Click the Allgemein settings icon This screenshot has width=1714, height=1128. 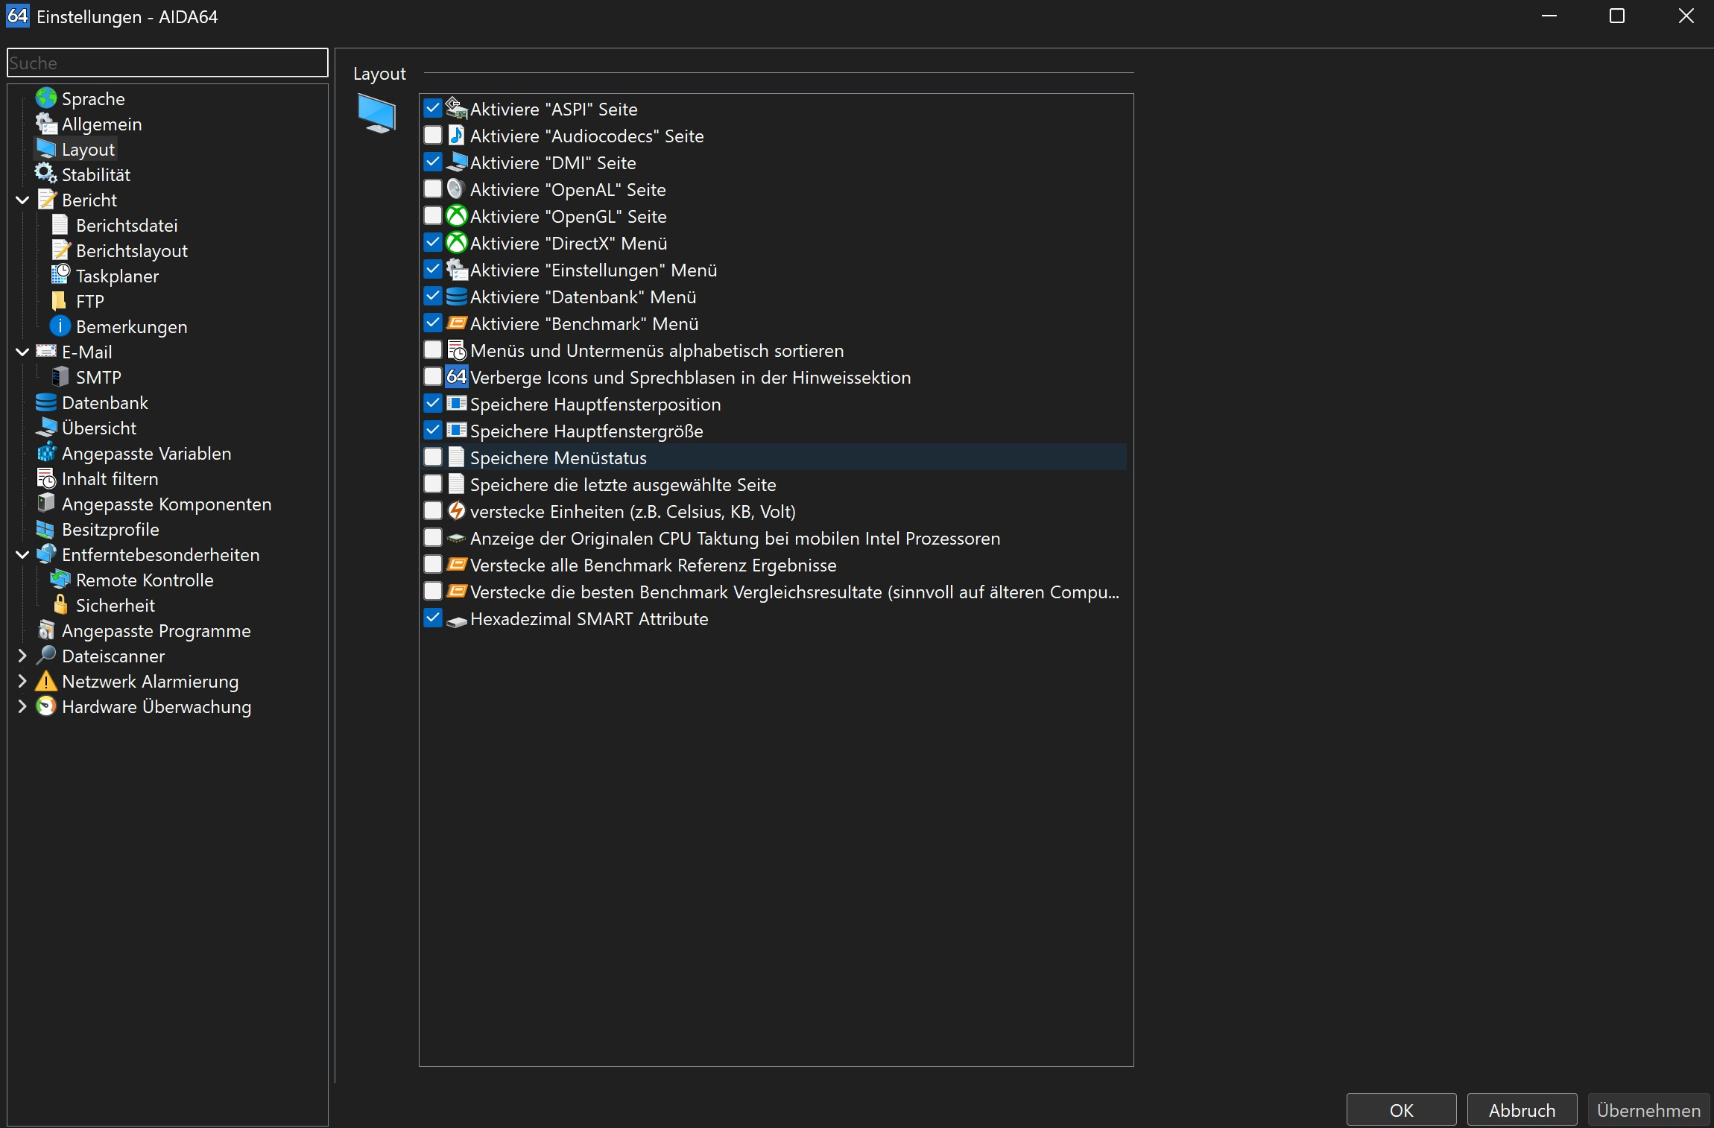coord(46,124)
